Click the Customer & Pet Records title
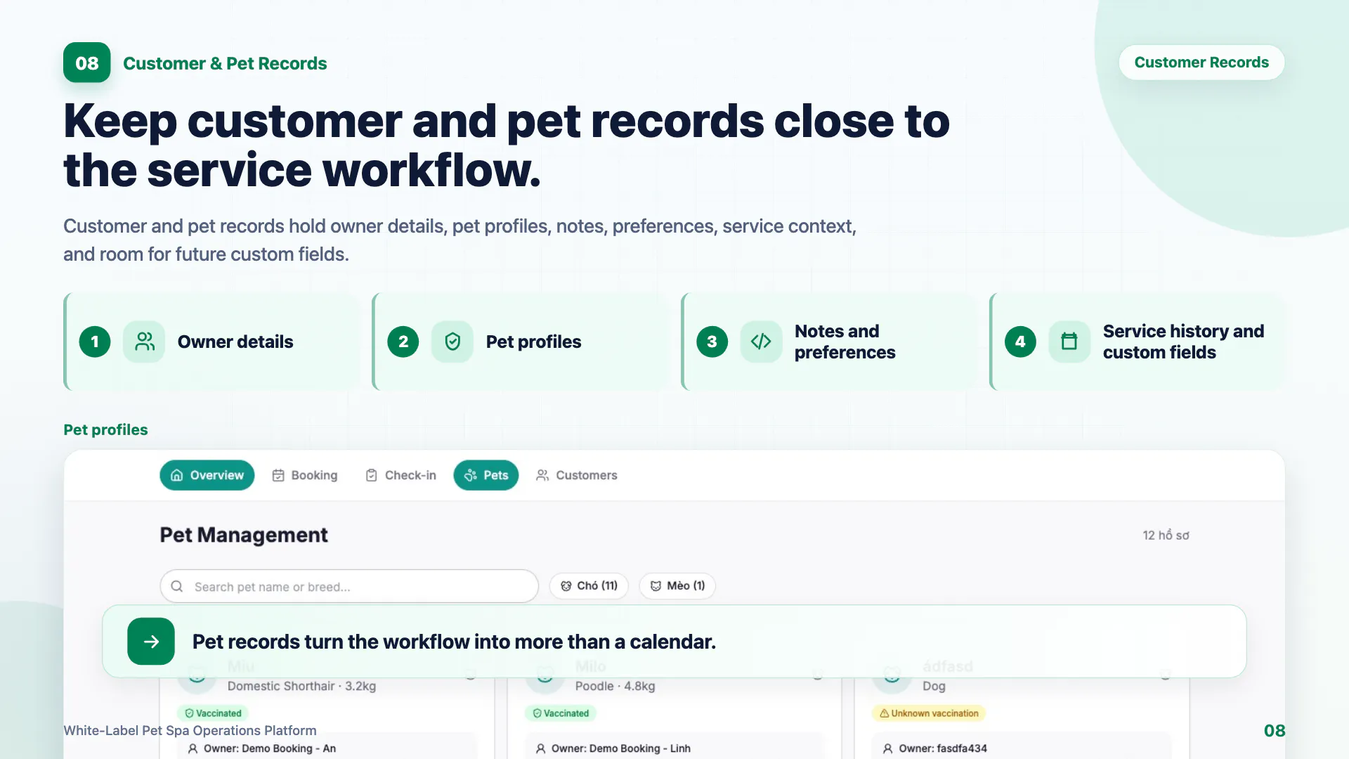Viewport: 1349px width, 759px height. pos(225,63)
